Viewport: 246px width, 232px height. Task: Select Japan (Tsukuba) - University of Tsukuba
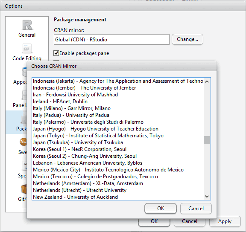pyautogui.click(x=118, y=142)
